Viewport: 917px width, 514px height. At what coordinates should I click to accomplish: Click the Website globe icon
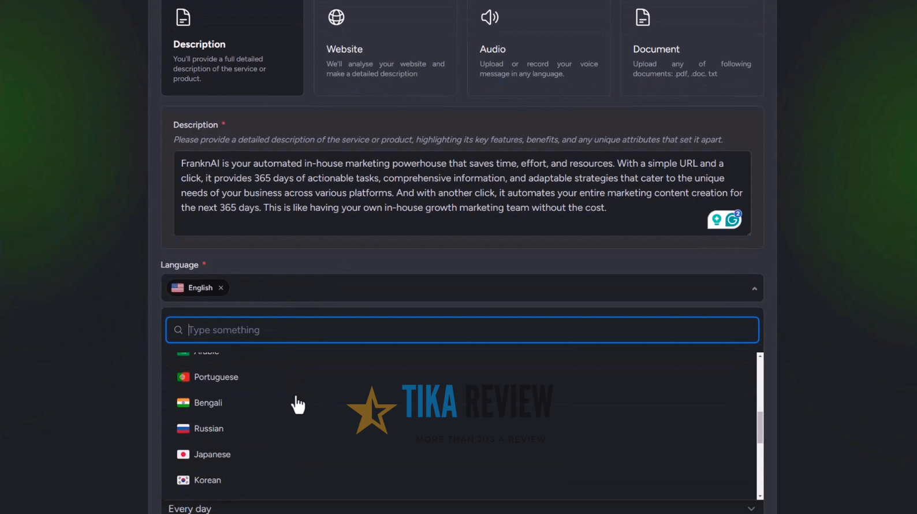pos(336,17)
